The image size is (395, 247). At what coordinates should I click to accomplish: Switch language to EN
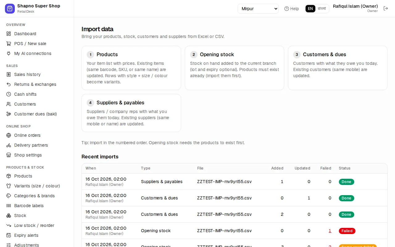click(310, 9)
